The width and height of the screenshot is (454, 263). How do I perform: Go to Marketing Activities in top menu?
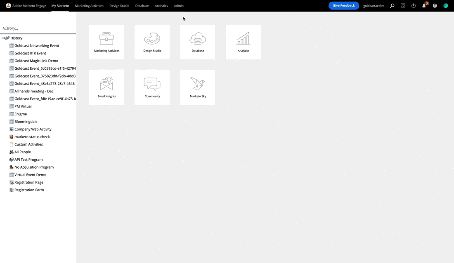click(x=89, y=5)
